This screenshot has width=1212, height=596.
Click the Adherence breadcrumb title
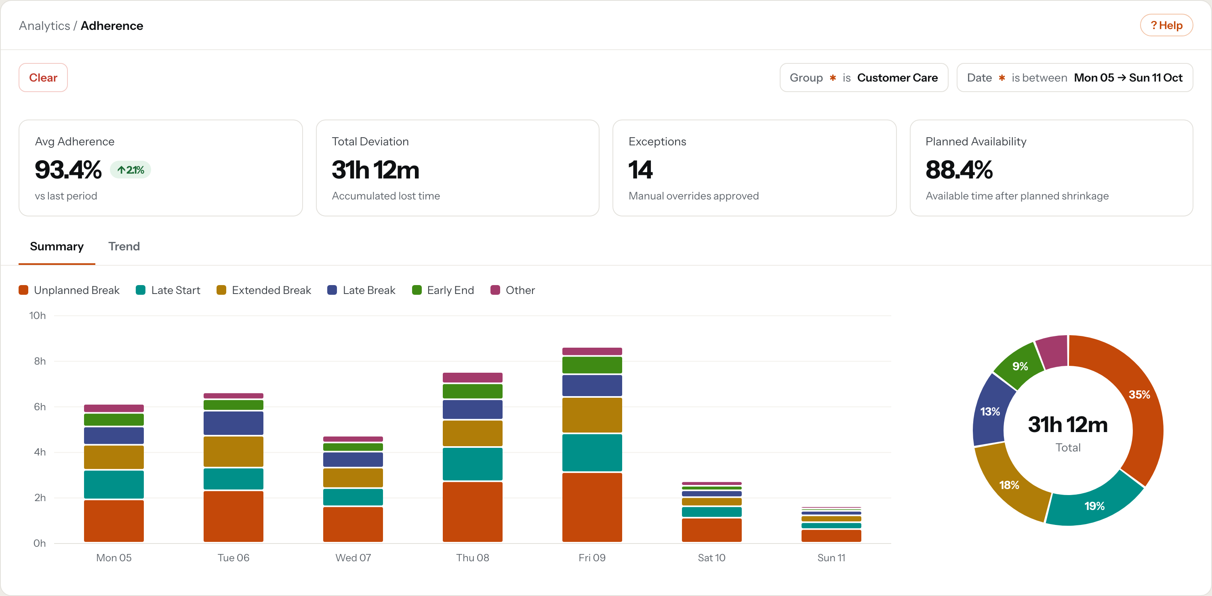click(x=112, y=26)
